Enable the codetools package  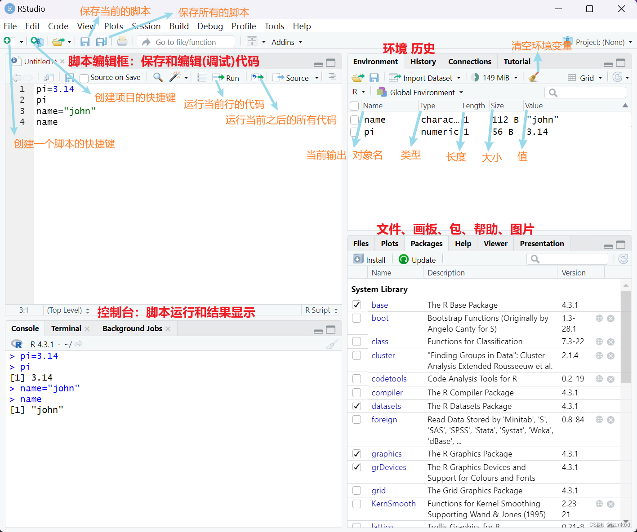point(357,379)
